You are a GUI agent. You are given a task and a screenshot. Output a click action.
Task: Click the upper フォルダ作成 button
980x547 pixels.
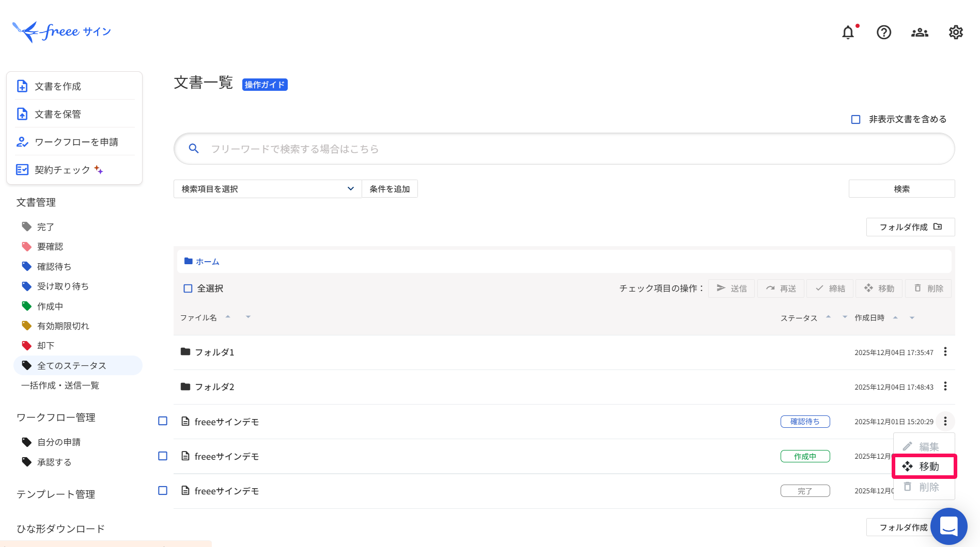[x=911, y=227]
